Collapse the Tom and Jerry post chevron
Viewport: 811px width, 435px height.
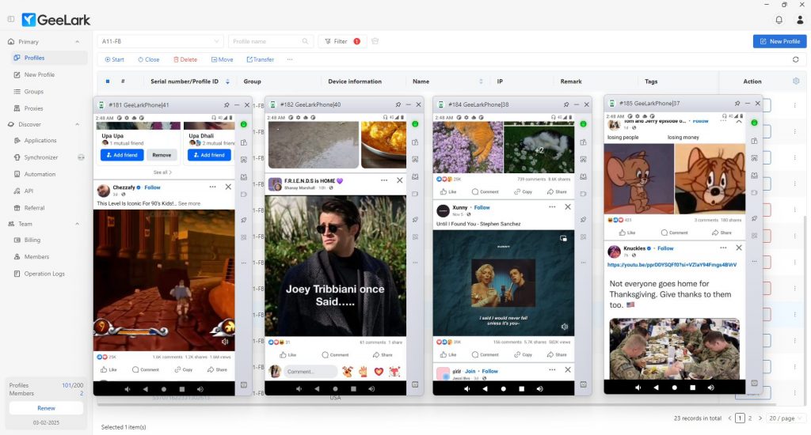tap(739, 122)
